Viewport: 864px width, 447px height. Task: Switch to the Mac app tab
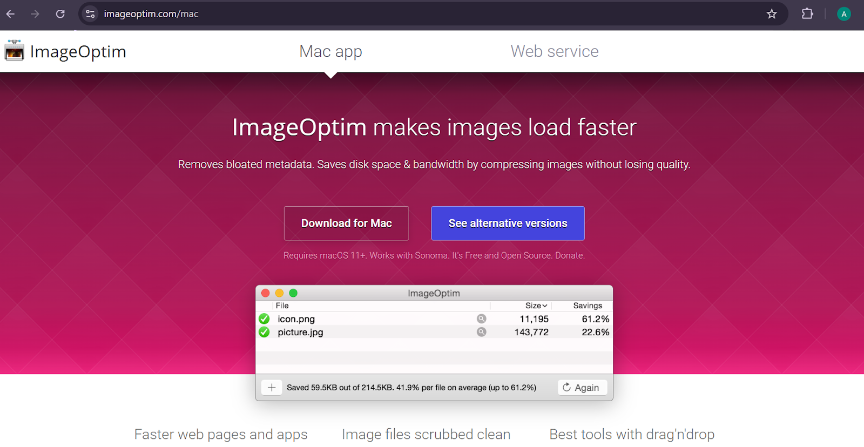(x=330, y=51)
